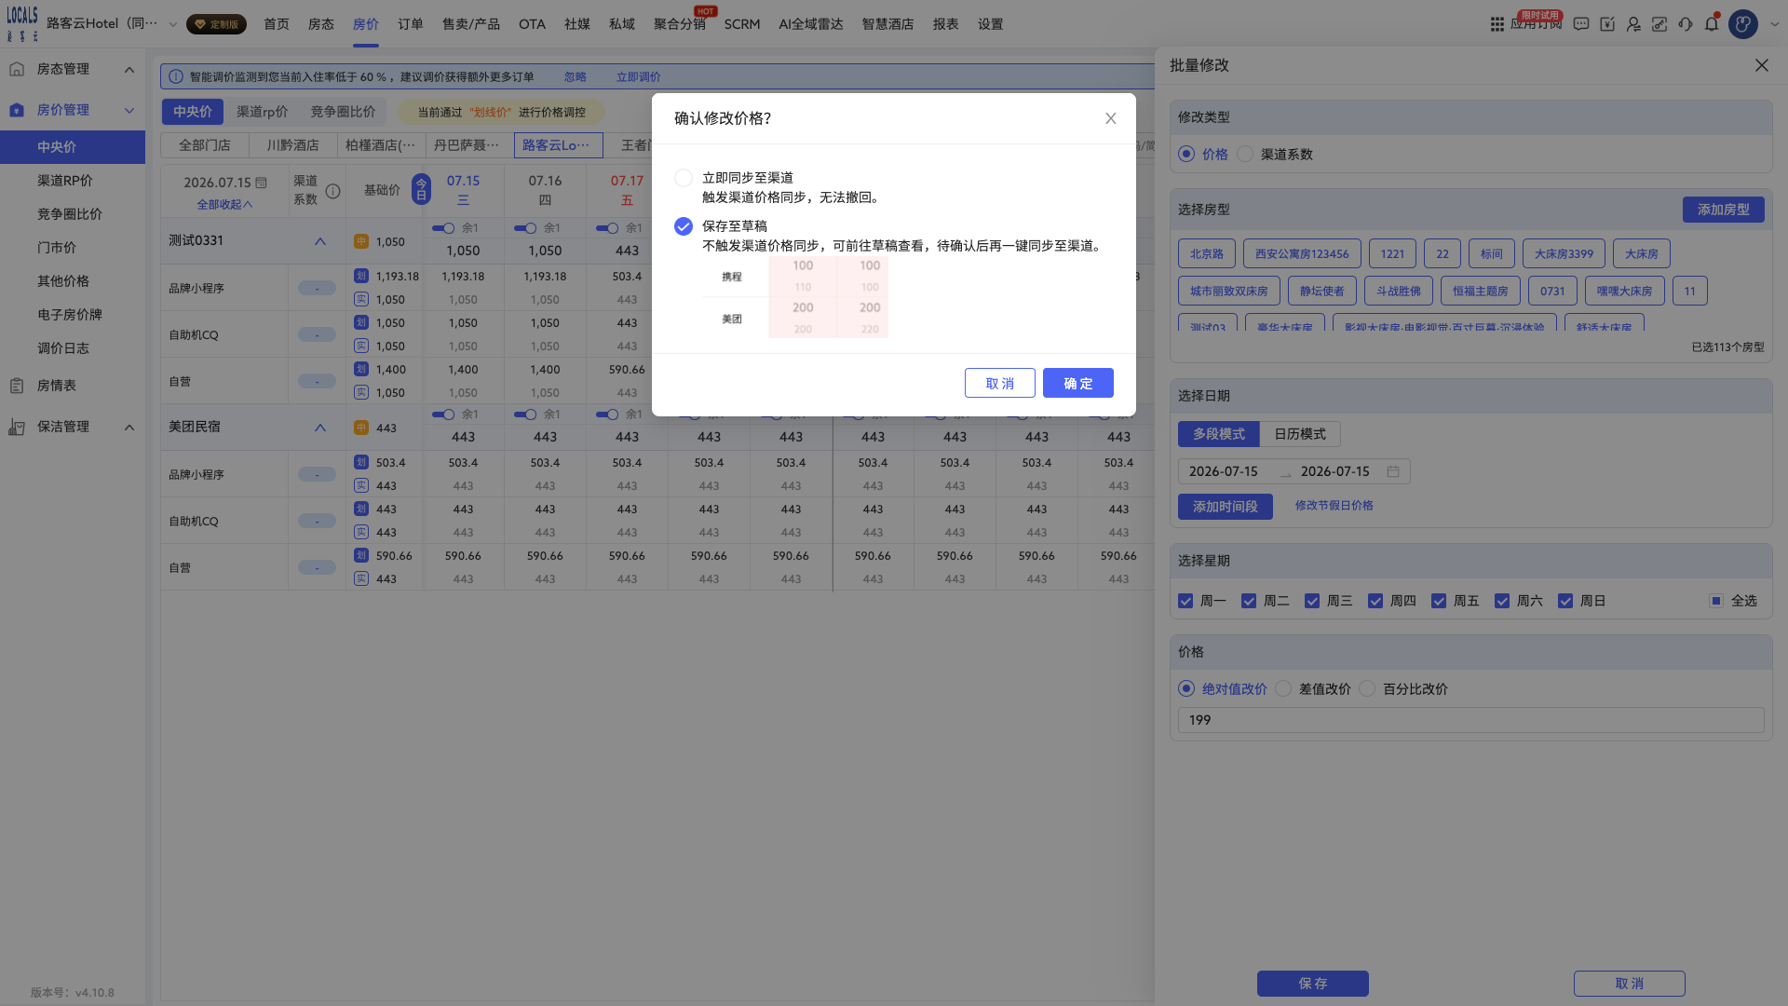Collapse the 美团民宿 room type row
Screen dimensions: 1788x1006
click(320, 428)
